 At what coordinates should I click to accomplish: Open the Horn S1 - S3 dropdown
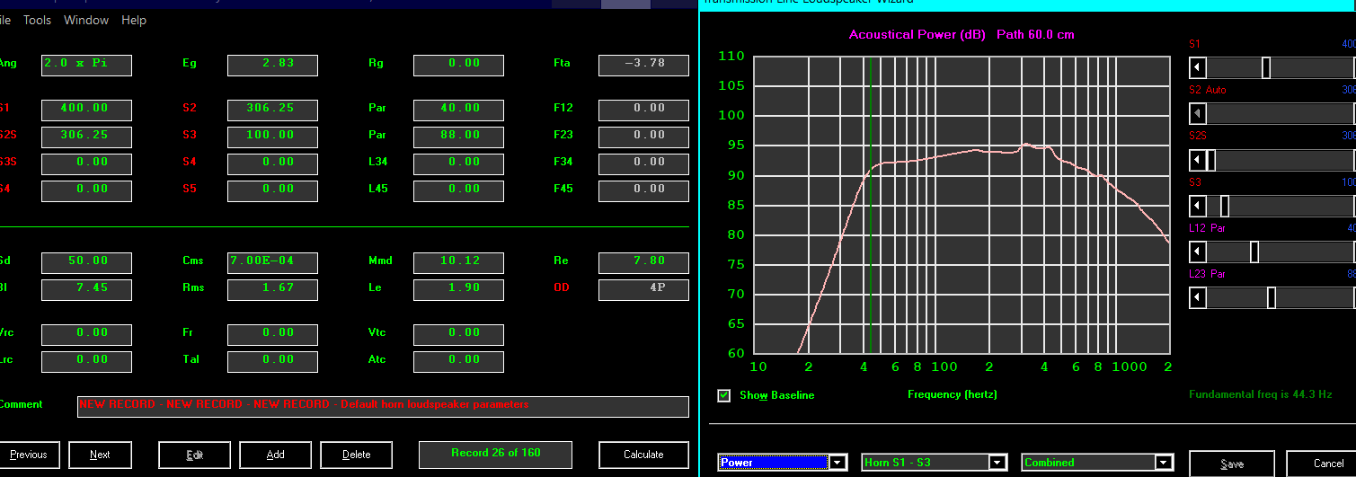tap(997, 463)
